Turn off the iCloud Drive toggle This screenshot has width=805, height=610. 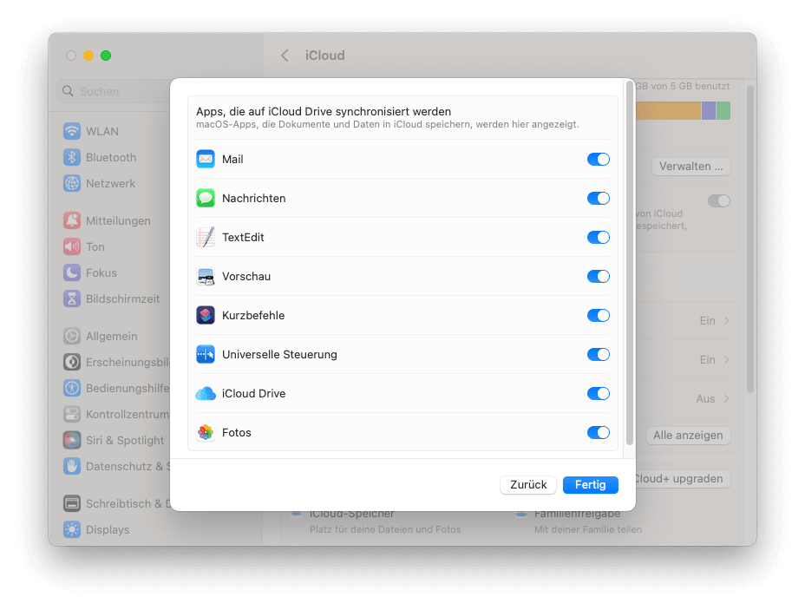(598, 393)
